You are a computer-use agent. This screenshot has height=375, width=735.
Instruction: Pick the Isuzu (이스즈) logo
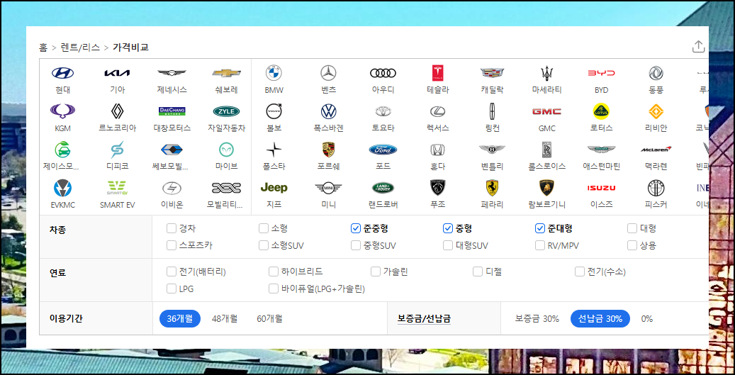pyautogui.click(x=602, y=187)
